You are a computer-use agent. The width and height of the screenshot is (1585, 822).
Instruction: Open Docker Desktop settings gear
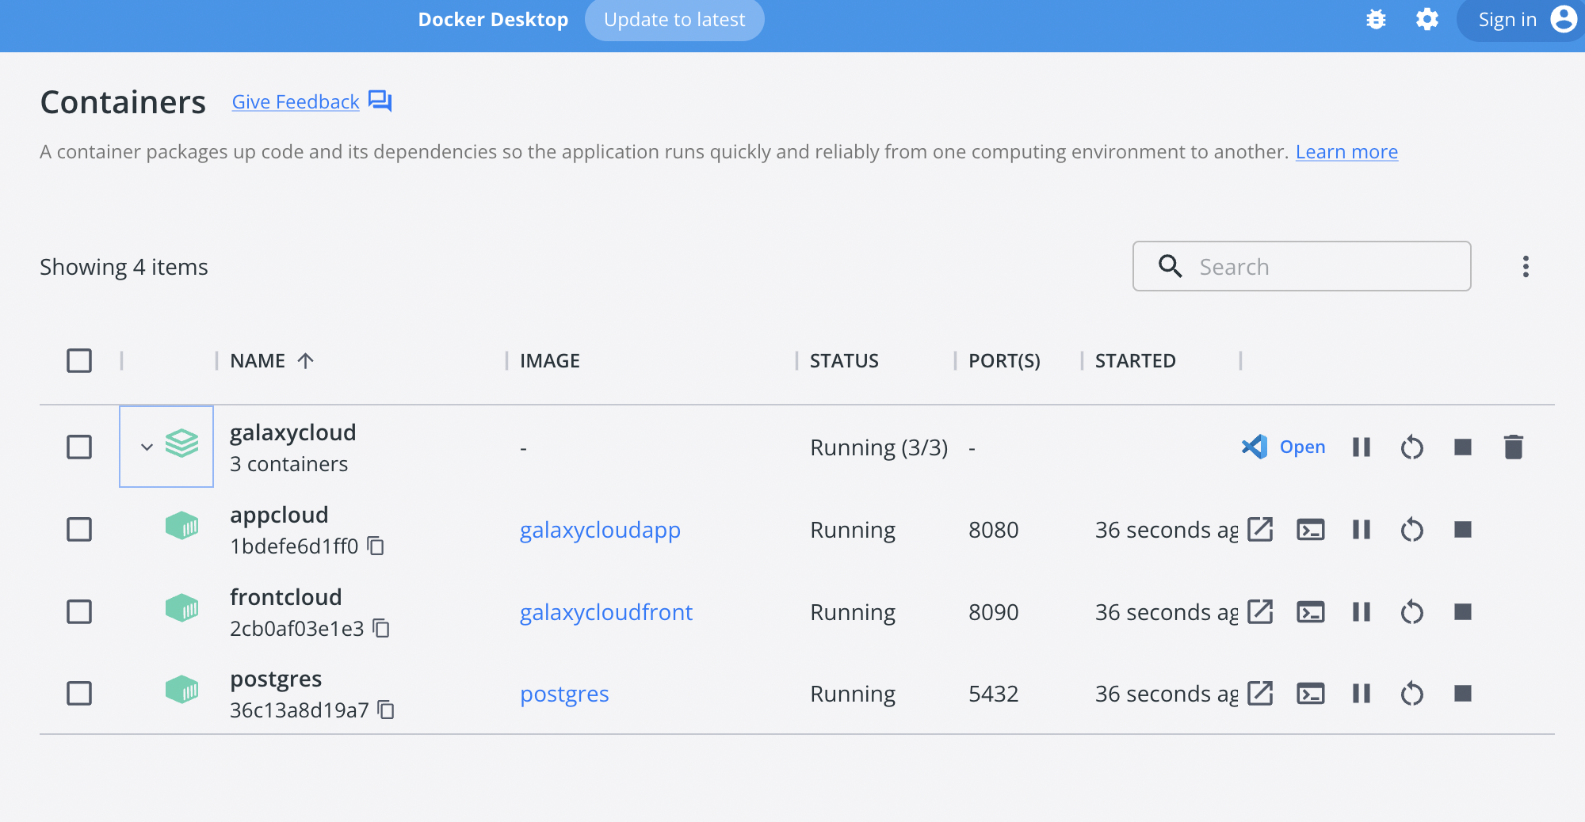[1427, 20]
